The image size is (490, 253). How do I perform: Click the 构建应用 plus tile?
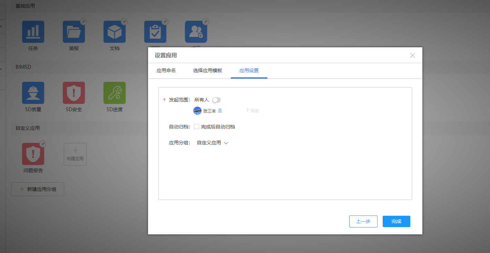pyautogui.click(x=75, y=154)
